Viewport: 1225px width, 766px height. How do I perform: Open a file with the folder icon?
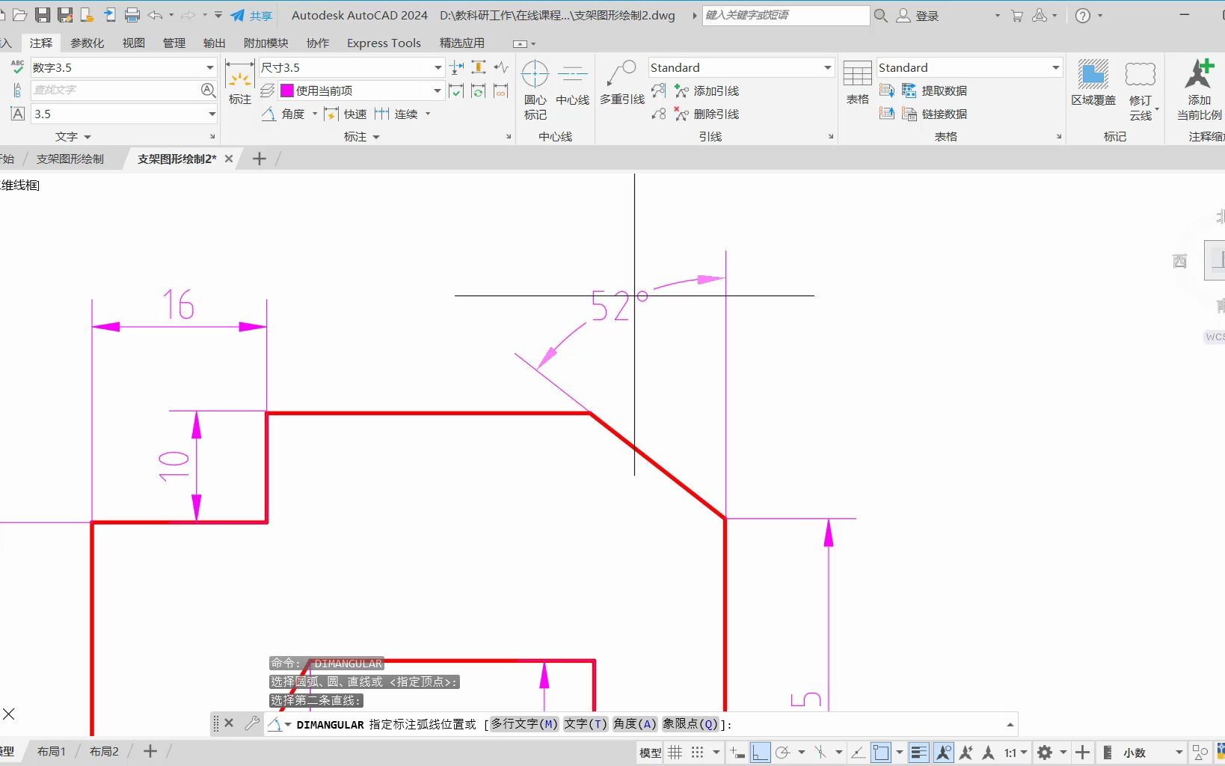[x=20, y=15]
